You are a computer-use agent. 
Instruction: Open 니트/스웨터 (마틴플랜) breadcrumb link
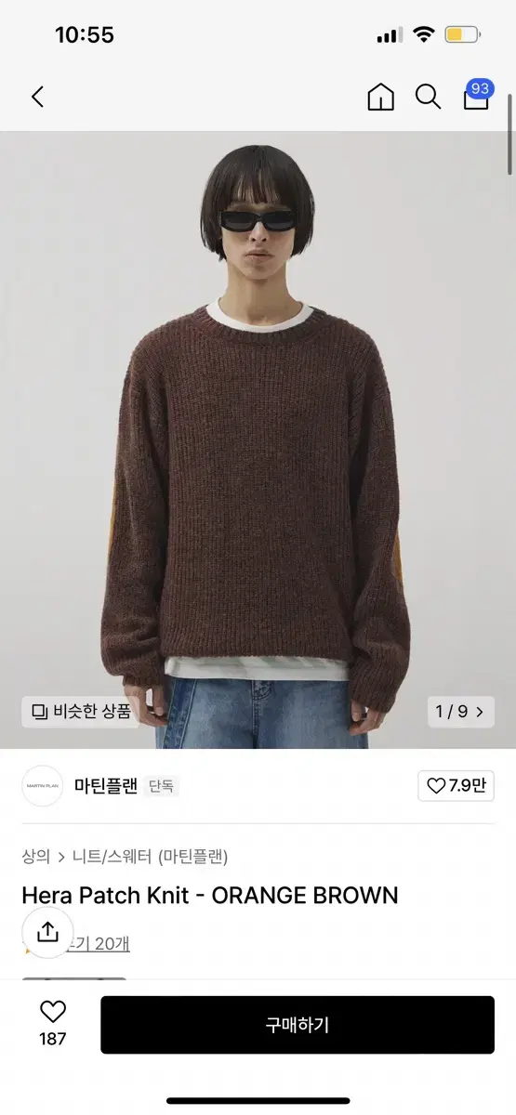150,856
